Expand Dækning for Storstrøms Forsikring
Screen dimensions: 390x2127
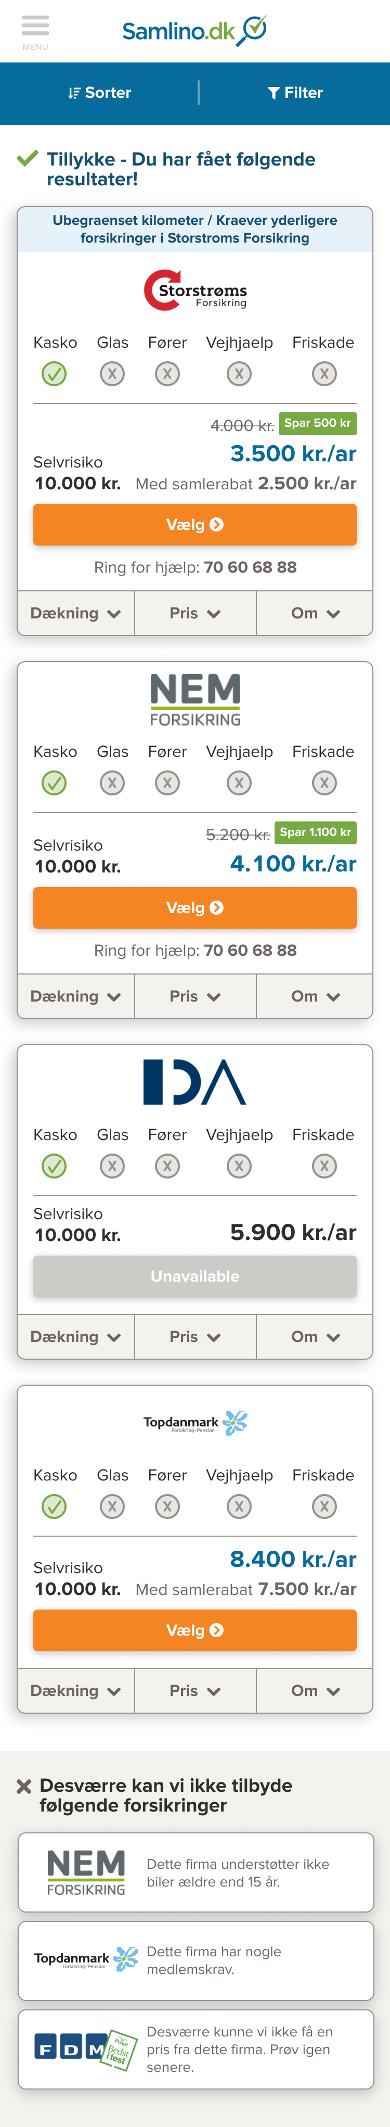point(76,614)
